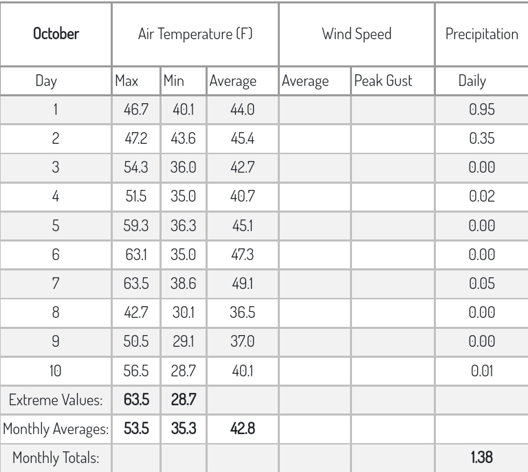This screenshot has height=472, width=528.
Task: Click the Wind Speed column header
Action: [x=357, y=34]
